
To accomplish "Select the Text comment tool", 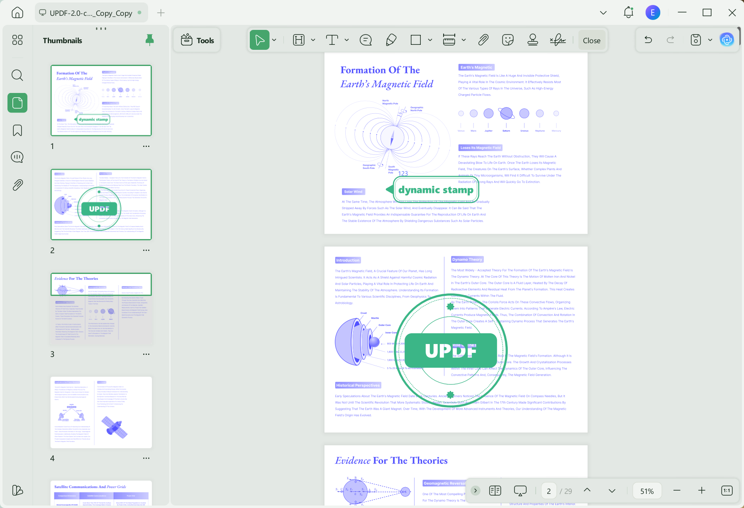I will pyautogui.click(x=332, y=40).
